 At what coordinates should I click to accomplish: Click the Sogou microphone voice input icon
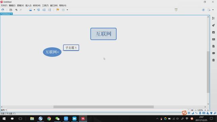point(200,113)
